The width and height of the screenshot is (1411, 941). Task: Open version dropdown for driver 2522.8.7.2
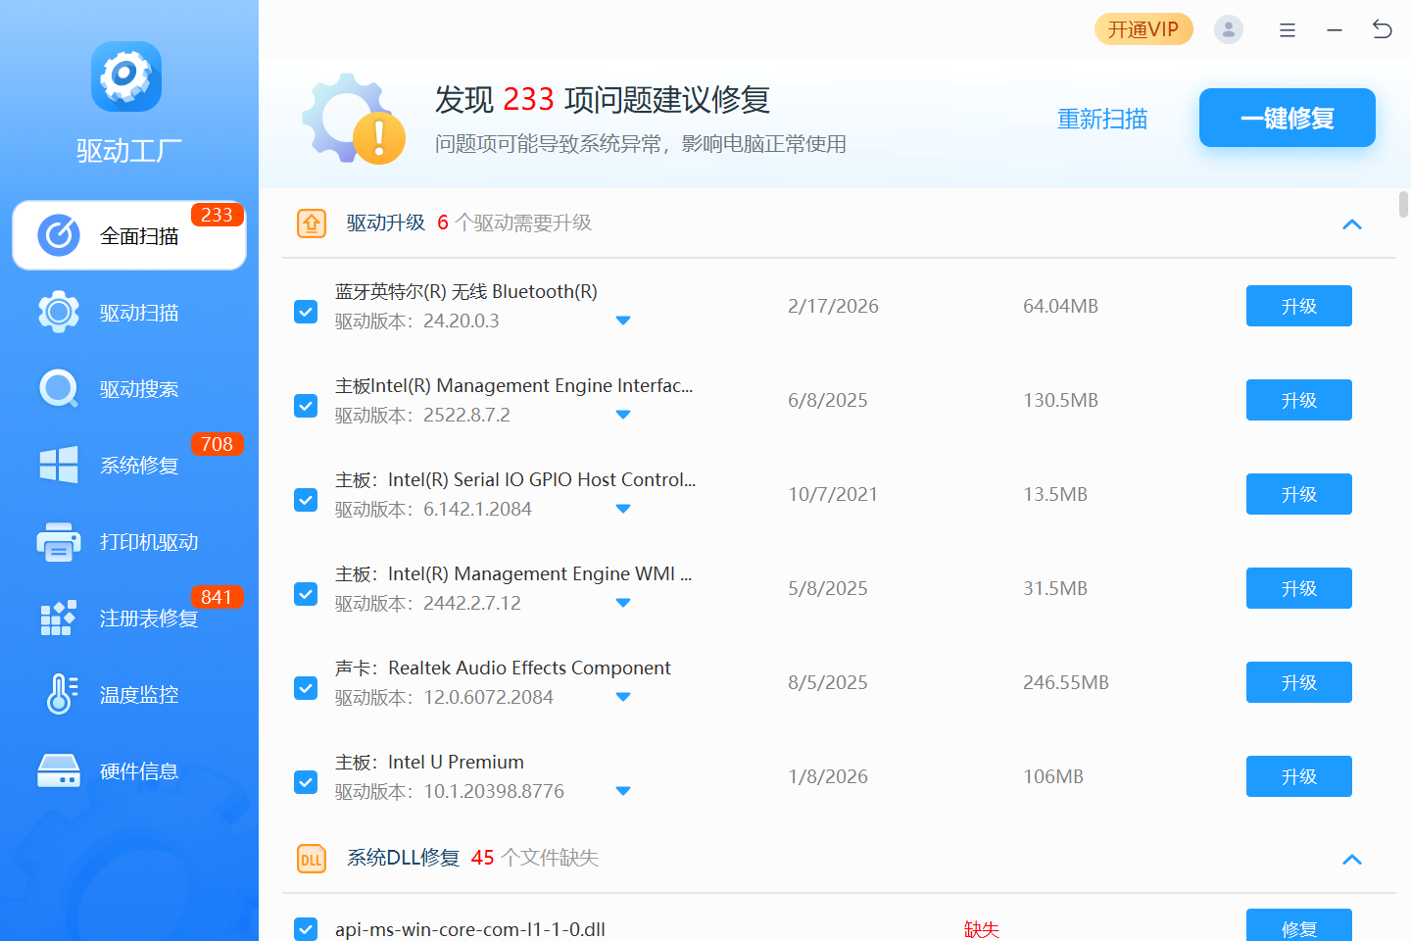pyautogui.click(x=623, y=415)
